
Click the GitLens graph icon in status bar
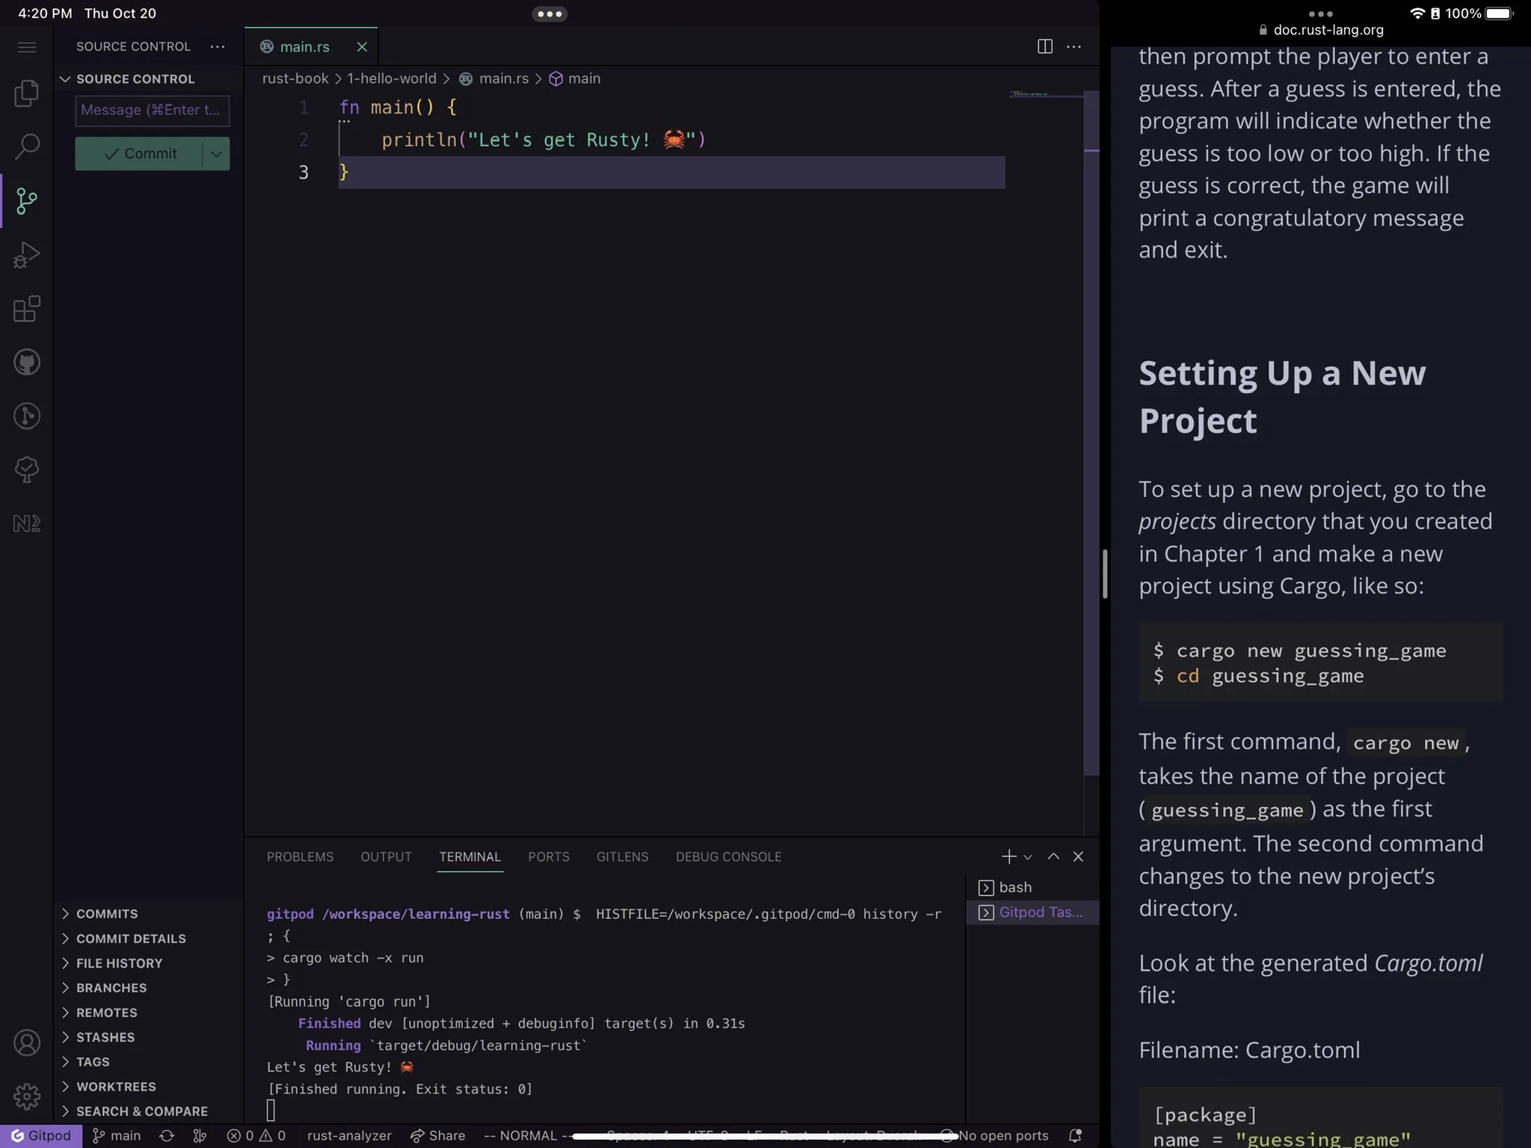click(x=200, y=1135)
